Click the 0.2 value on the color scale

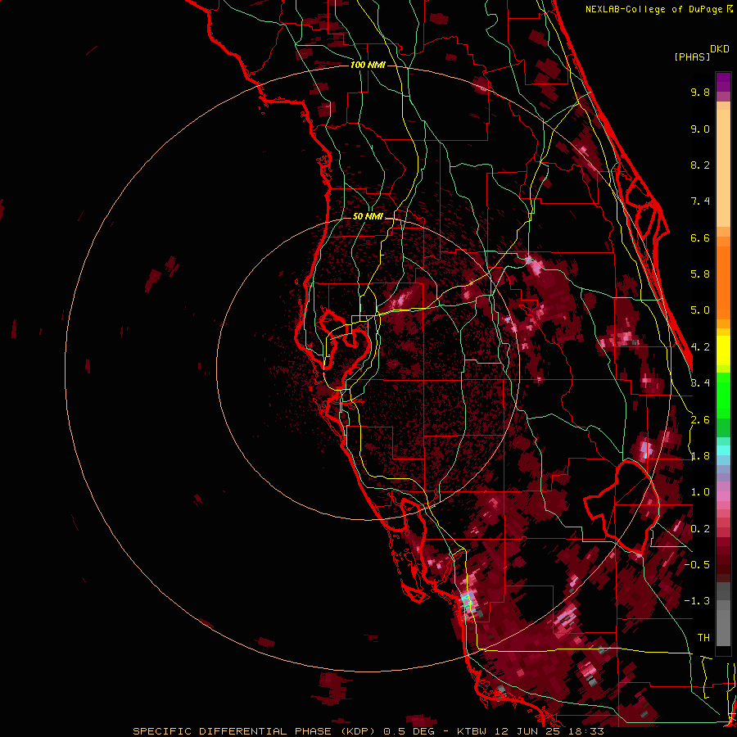click(700, 529)
